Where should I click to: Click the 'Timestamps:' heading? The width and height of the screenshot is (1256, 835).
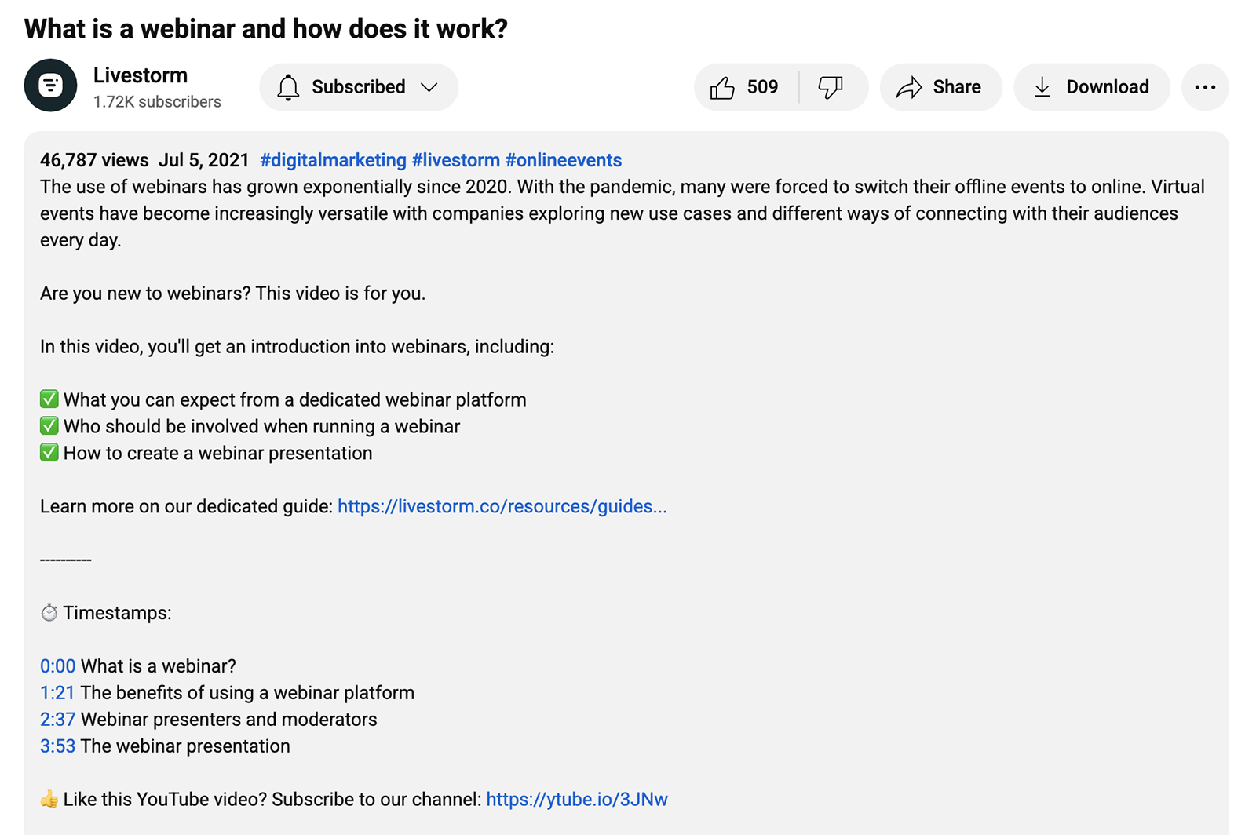pyautogui.click(x=117, y=613)
